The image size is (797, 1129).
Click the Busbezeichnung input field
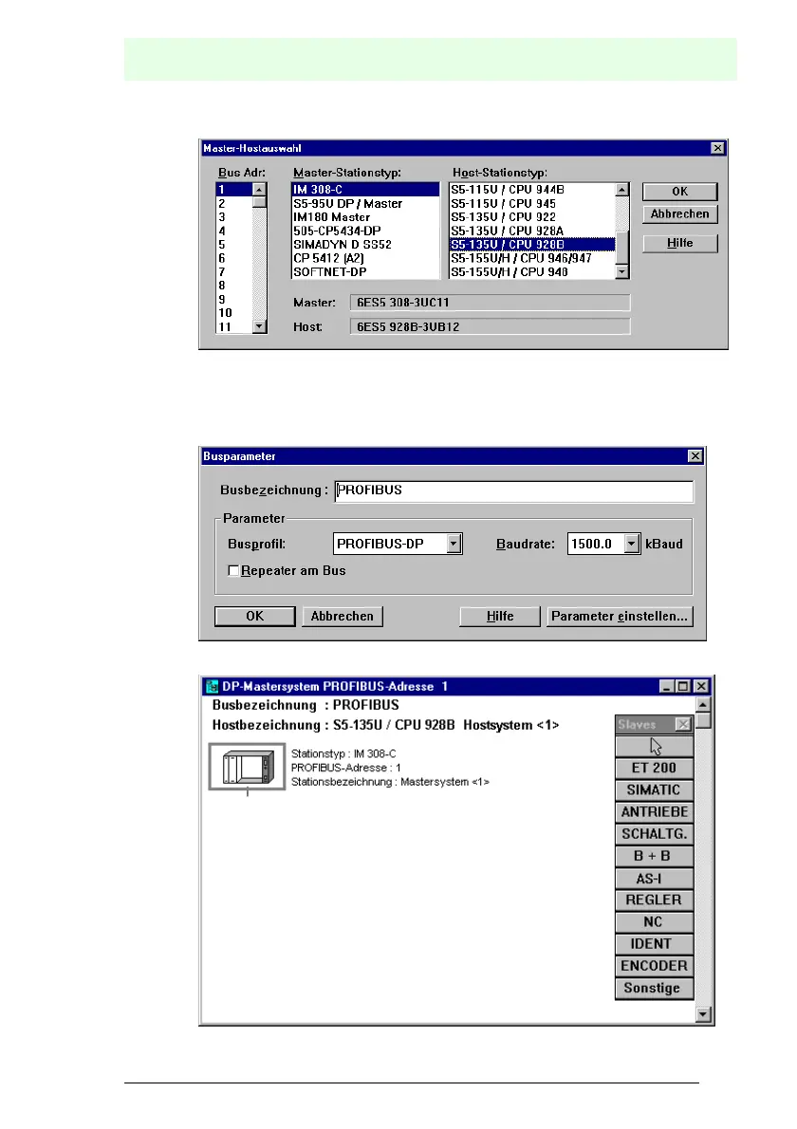[514, 491]
